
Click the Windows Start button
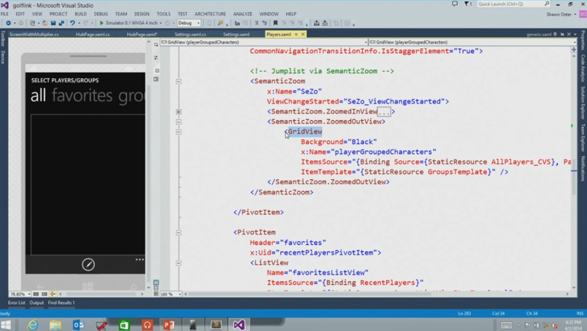pyautogui.click(x=6, y=325)
